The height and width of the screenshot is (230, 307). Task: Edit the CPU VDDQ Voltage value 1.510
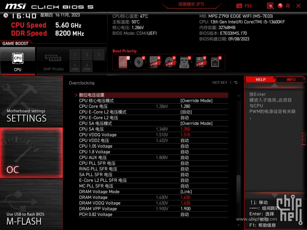point(185,135)
